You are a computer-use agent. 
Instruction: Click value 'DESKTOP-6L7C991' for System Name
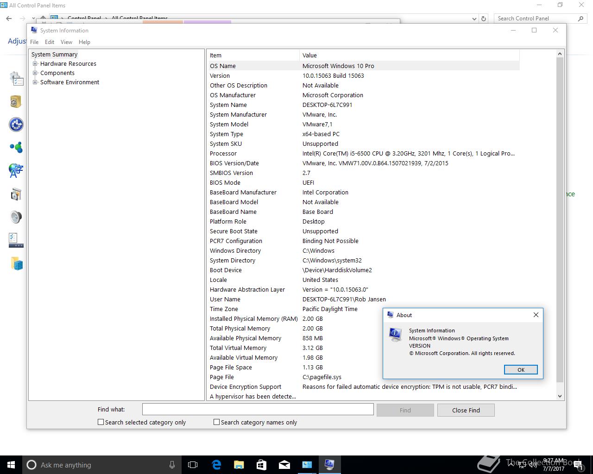pyautogui.click(x=328, y=105)
